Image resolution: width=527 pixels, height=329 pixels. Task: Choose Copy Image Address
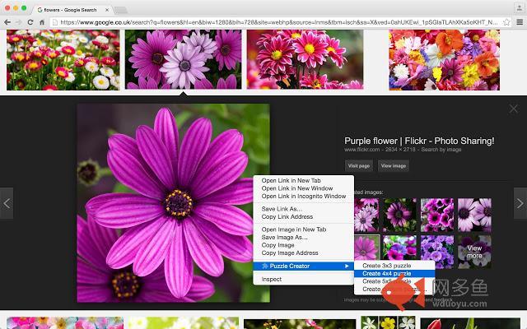304,253
